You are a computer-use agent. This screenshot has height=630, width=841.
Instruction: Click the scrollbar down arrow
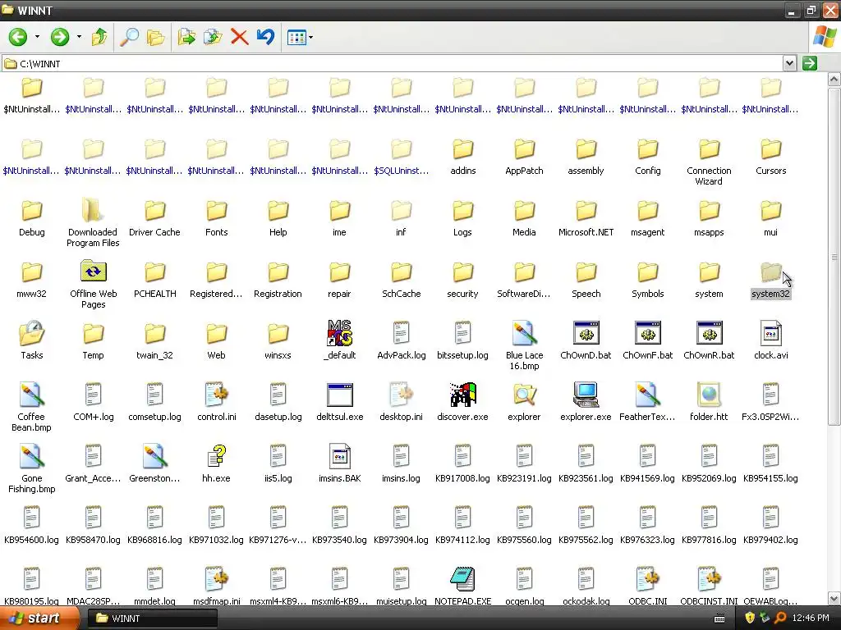coord(834,598)
